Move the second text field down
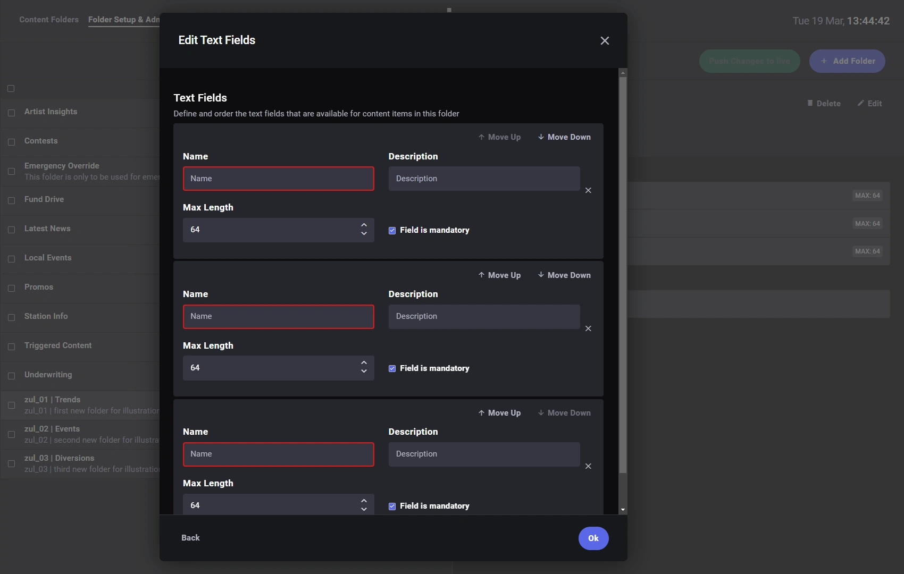The height and width of the screenshot is (574, 904). (x=564, y=275)
